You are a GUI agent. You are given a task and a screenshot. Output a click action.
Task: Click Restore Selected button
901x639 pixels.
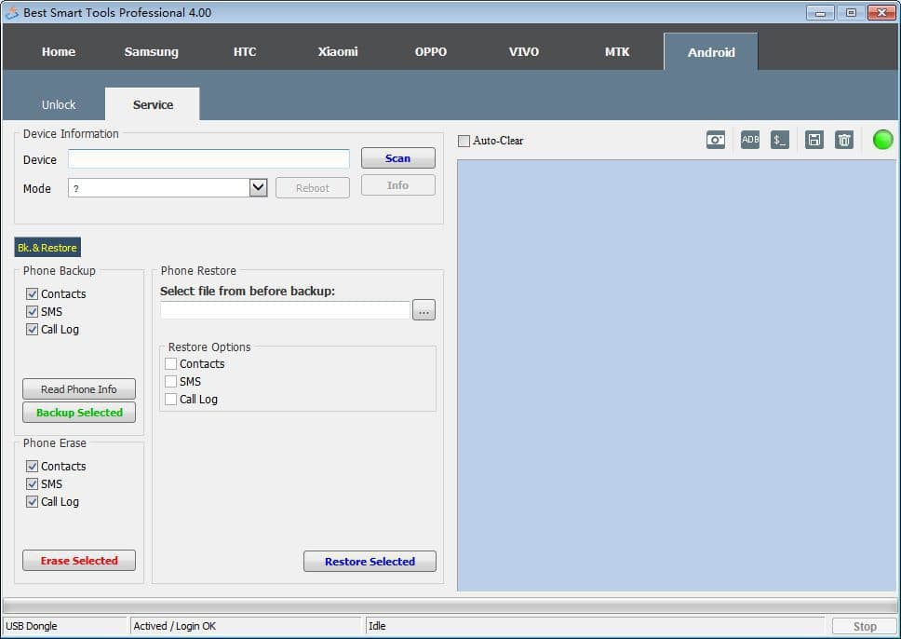point(370,562)
